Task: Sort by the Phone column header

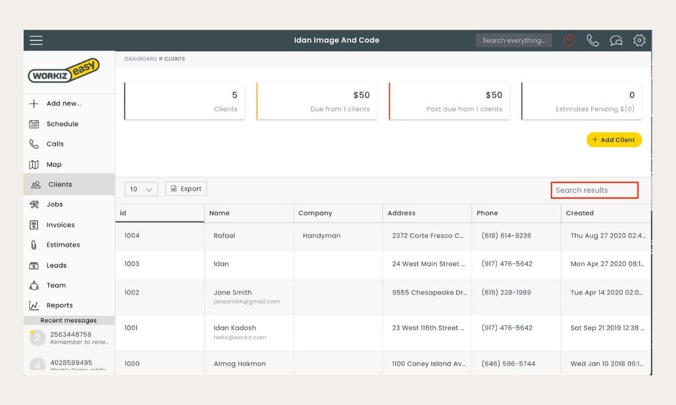Action: (x=516, y=213)
